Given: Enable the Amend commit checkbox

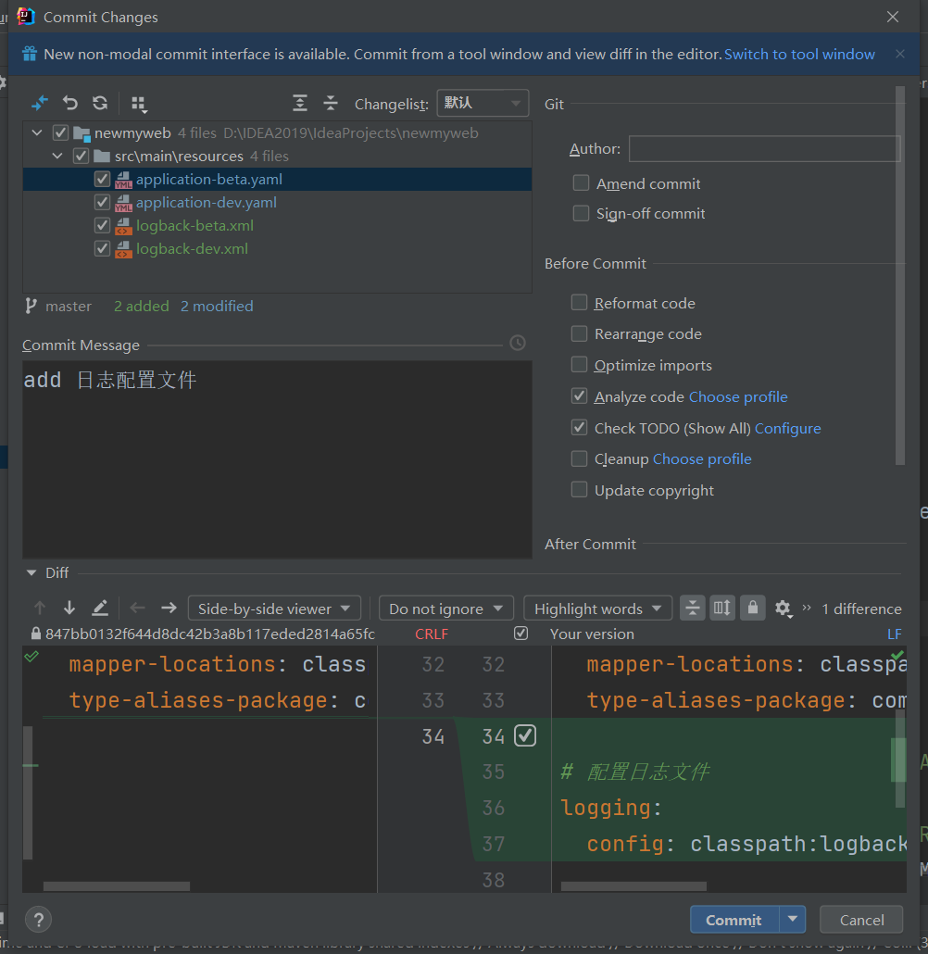Looking at the screenshot, I should click(581, 183).
